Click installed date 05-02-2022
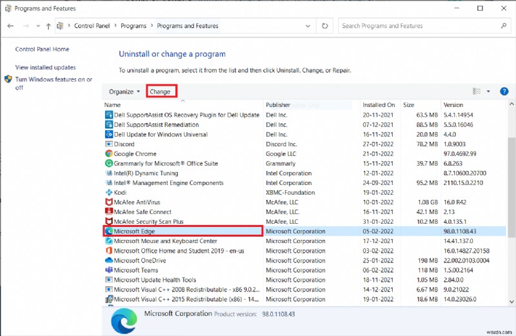Viewport: 516px width, 336px height. pyautogui.click(x=378, y=231)
